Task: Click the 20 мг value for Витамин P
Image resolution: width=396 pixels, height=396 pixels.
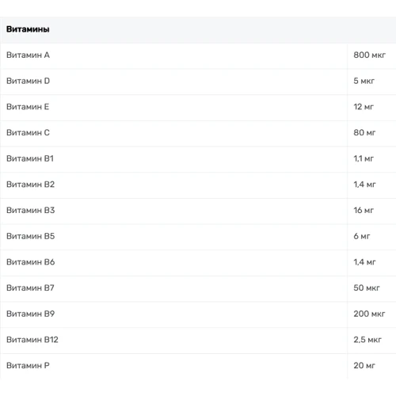Action: (x=364, y=365)
